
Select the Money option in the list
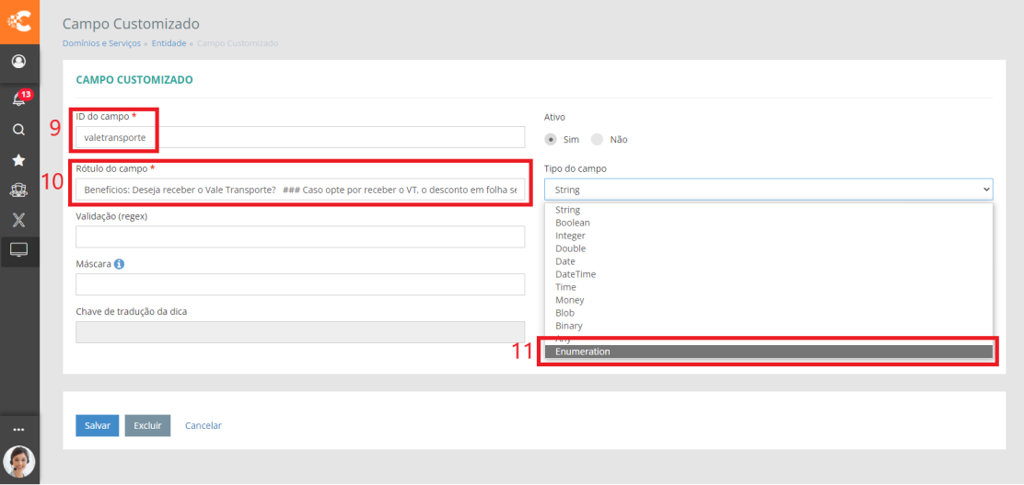point(570,300)
